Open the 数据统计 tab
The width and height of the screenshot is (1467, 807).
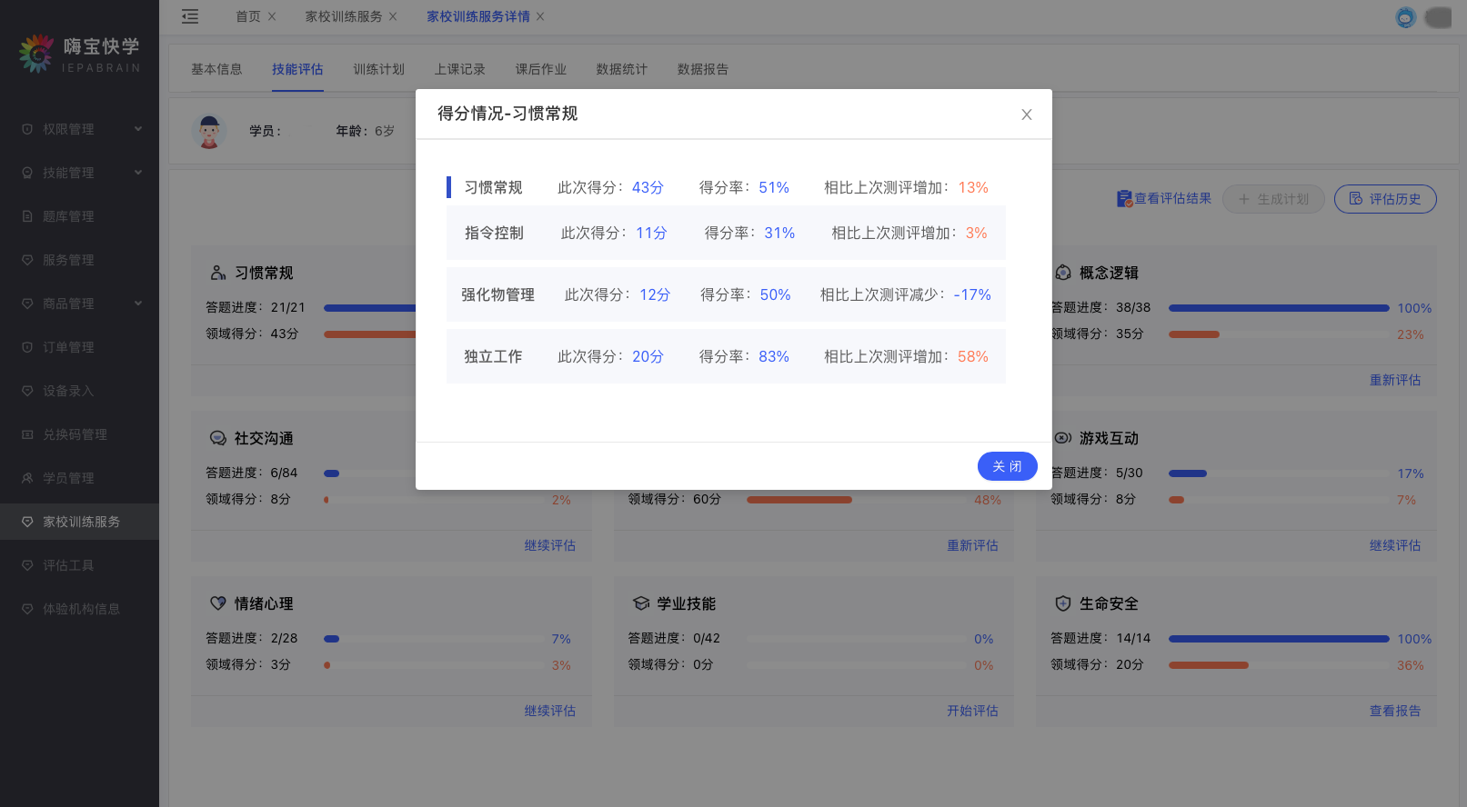click(621, 69)
